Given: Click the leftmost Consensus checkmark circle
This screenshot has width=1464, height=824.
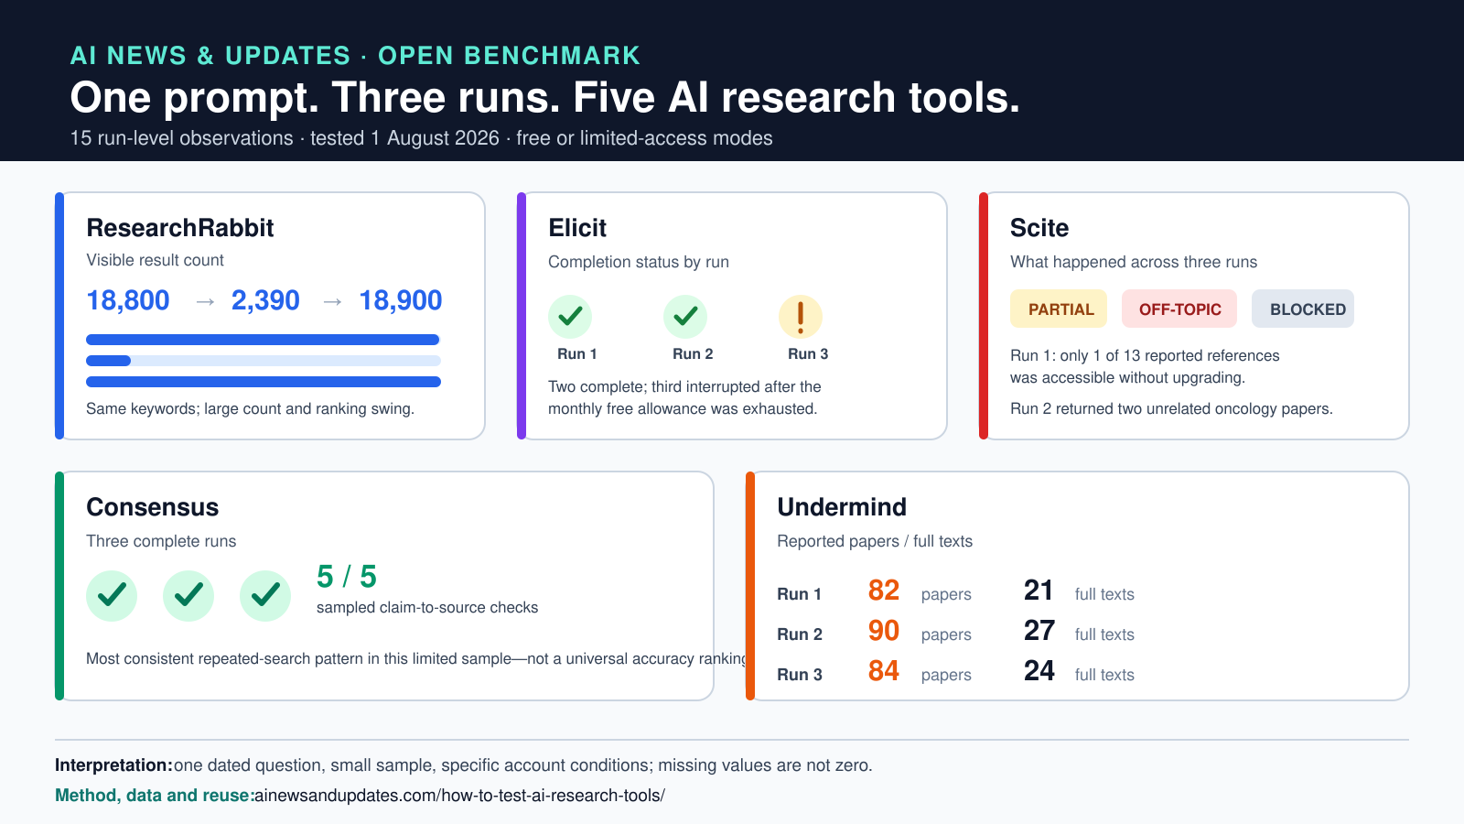Looking at the screenshot, I should pyautogui.click(x=112, y=596).
